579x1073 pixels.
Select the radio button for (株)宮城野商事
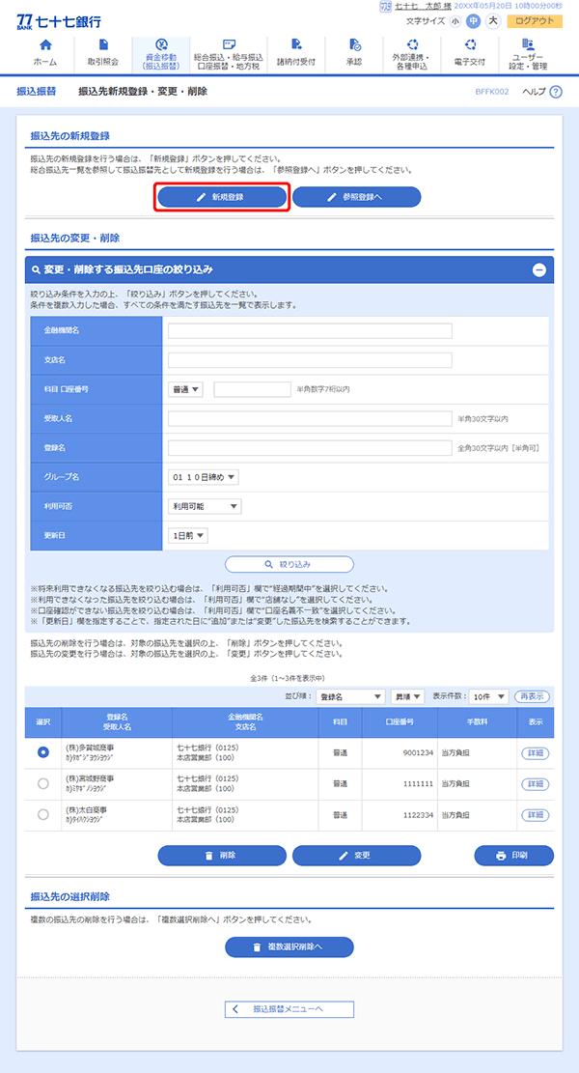tap(43, 783)
